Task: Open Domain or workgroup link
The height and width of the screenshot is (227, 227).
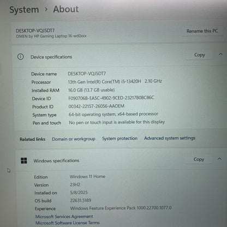Action: click(x=74, y=139)
